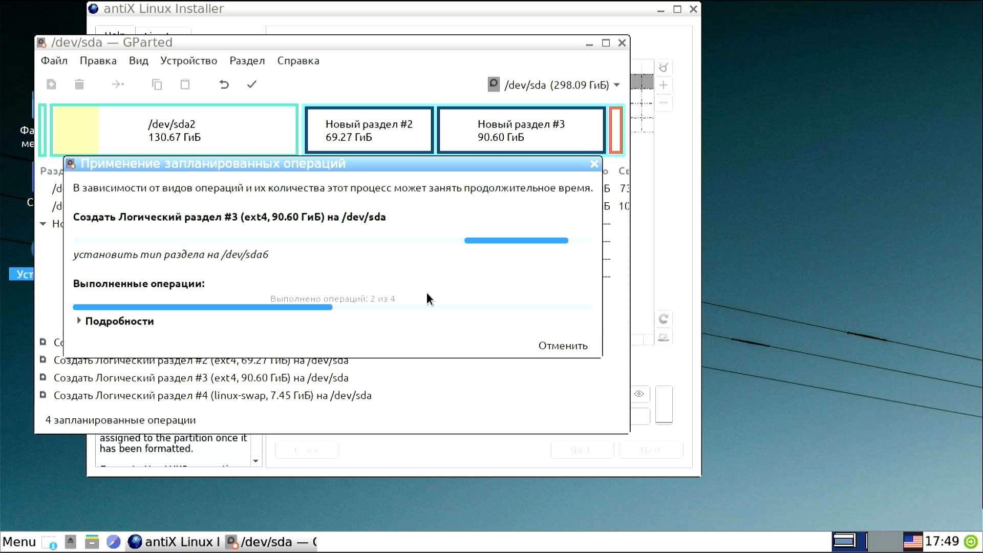Select the /dev/sda2 partition block
Screen dimensions: 983x553
tap(174, 130)
